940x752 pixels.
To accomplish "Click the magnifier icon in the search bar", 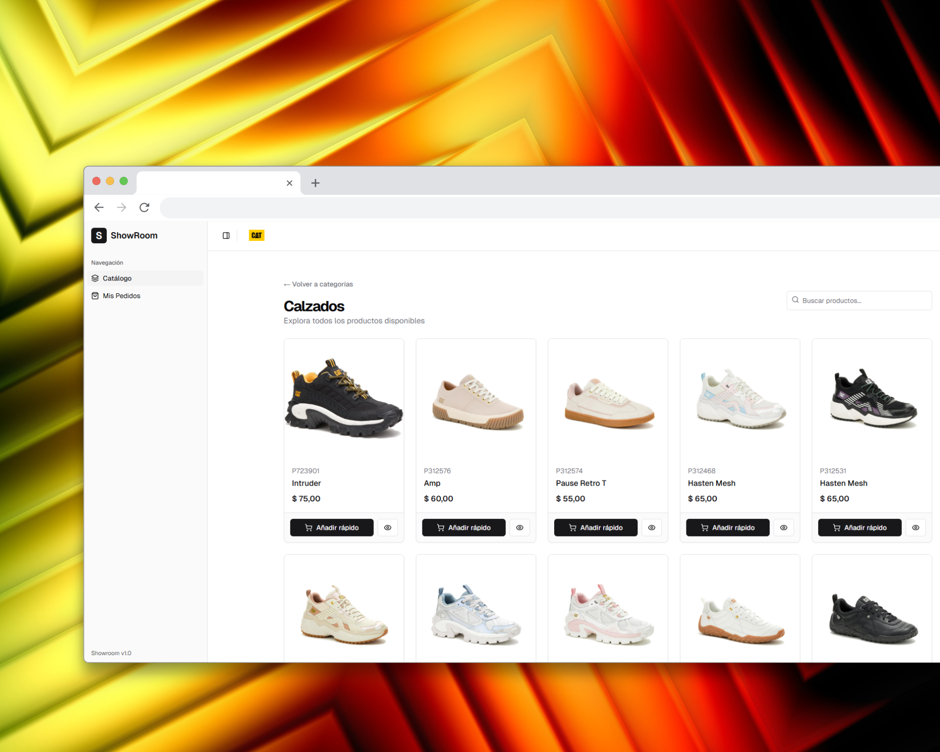I will tap(796, 300).
